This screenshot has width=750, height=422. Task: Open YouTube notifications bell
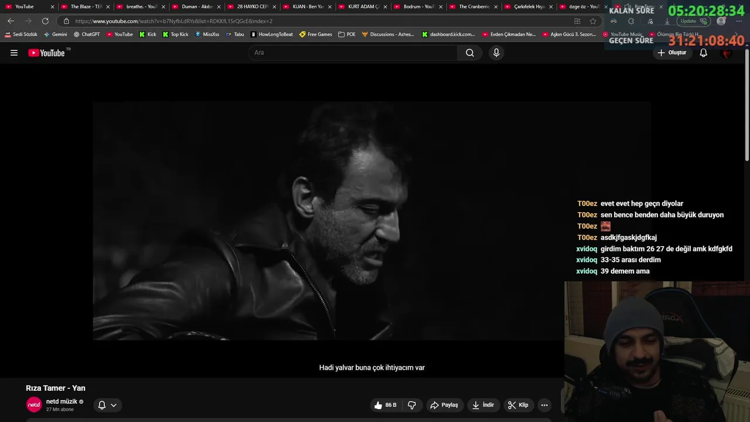pos(704,53)
